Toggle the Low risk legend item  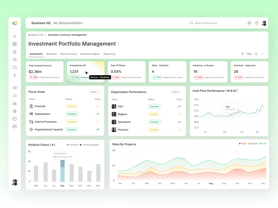tap(263, 144)
